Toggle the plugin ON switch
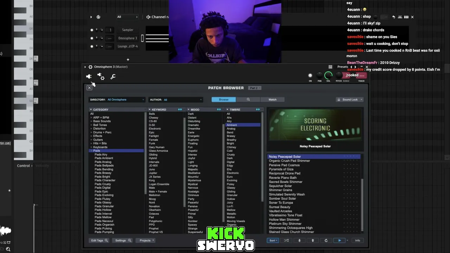 (x=310, y=75)
